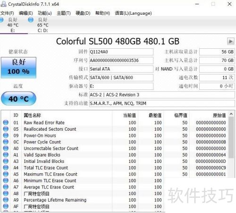The height and width of the screenshot is (213, 236).
Task: Click the serial number field AA000000000000003536
Action: pyautogui.click(x=121, y=60)
